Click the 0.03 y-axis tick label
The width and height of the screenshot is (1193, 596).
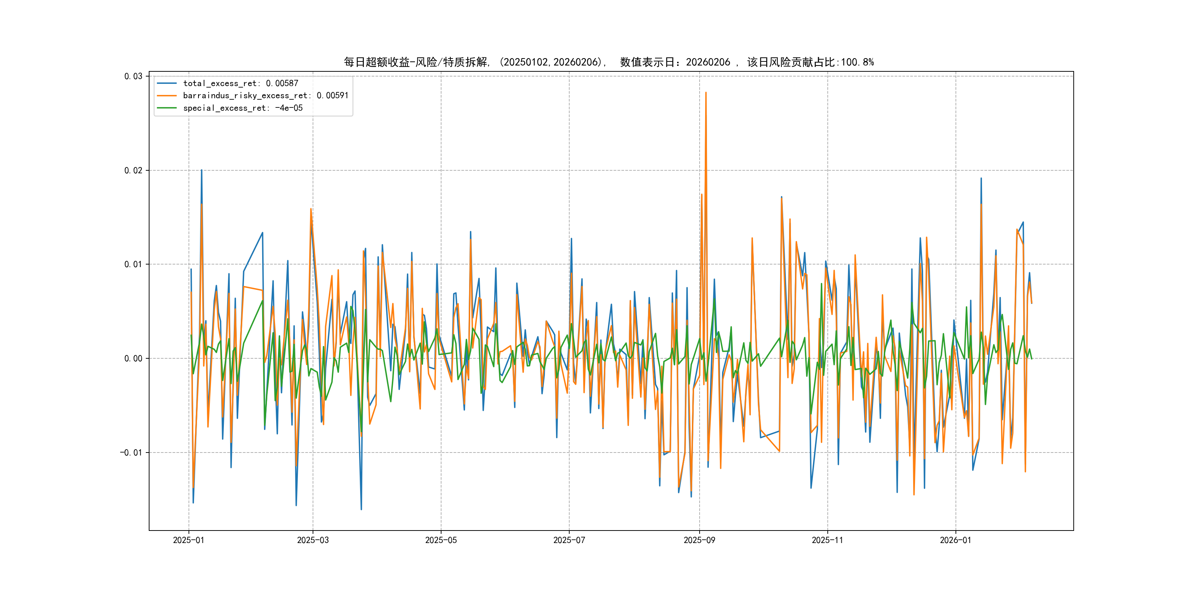[x=133, y=77]
